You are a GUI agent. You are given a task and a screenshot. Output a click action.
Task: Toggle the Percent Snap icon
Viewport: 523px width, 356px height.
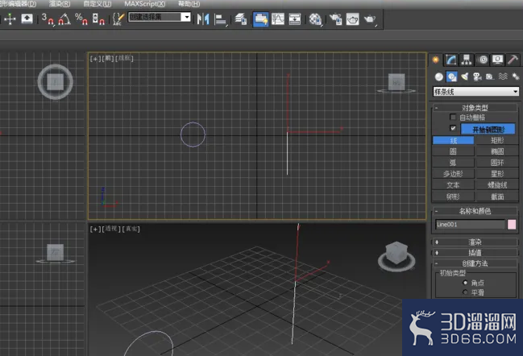(81, 19)
